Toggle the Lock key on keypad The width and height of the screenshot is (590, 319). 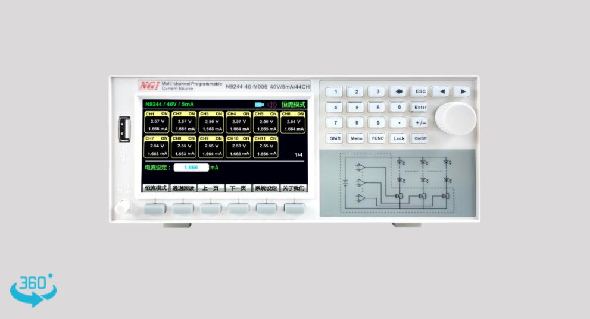[x=398, y=138]
